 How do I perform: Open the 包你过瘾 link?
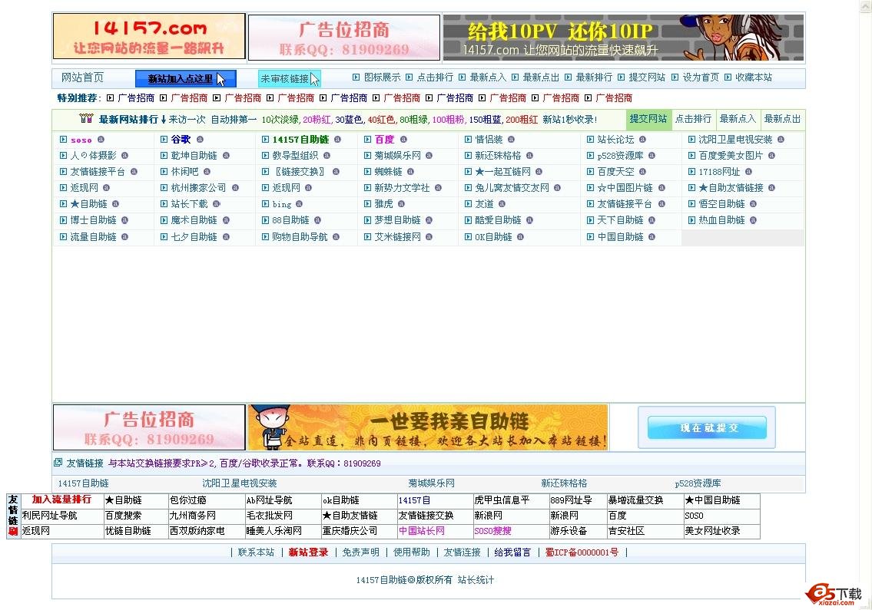(x=187, y=500)
